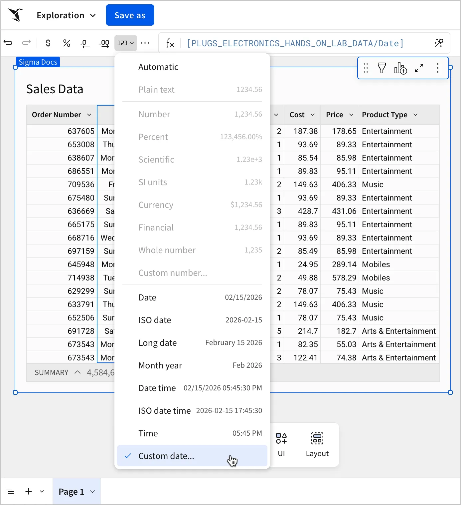Viewport: 461px width, 505px height.
Task: Expand the add page options chevron
Action: pos(42,491)
